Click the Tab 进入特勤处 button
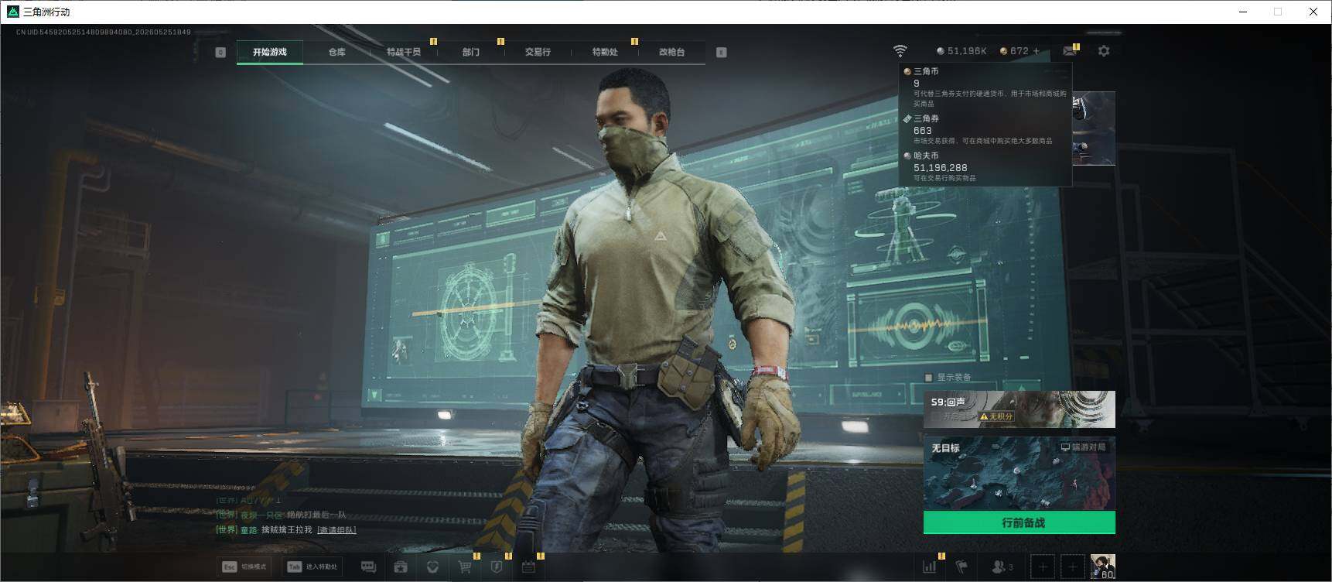Image resolution: width=1332 pixels, height=582 pixels. pyautogui.click(x=313, y=567)
